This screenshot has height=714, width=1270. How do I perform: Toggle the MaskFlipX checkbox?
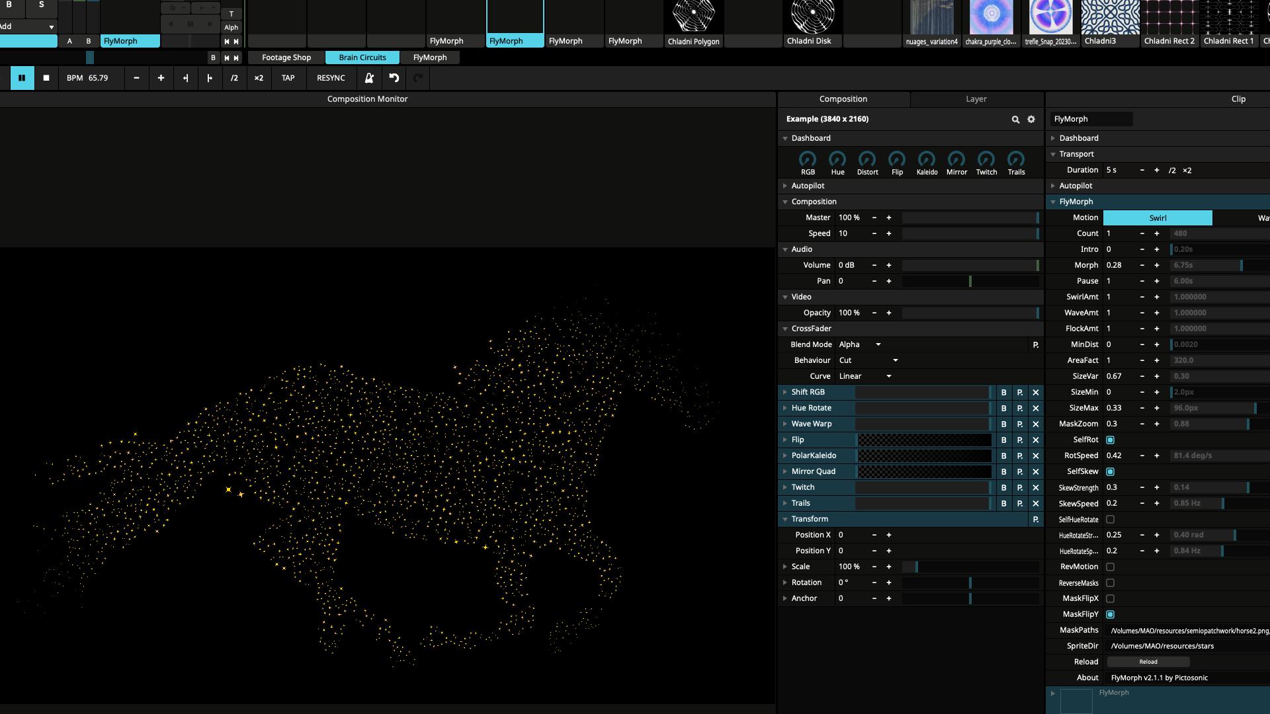coord(1111,599)
